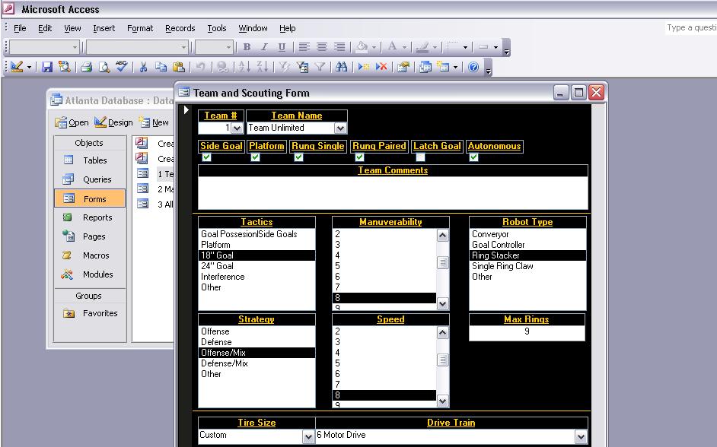Select Ring Stacker in Robot Type list
Image resolution: width=717 pixels, height=447 pixels.
[527, 255]
